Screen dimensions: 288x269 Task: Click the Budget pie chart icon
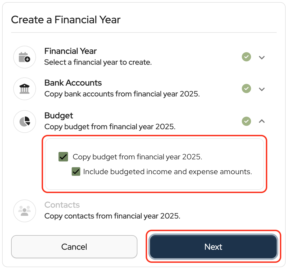tap(24, 121)
